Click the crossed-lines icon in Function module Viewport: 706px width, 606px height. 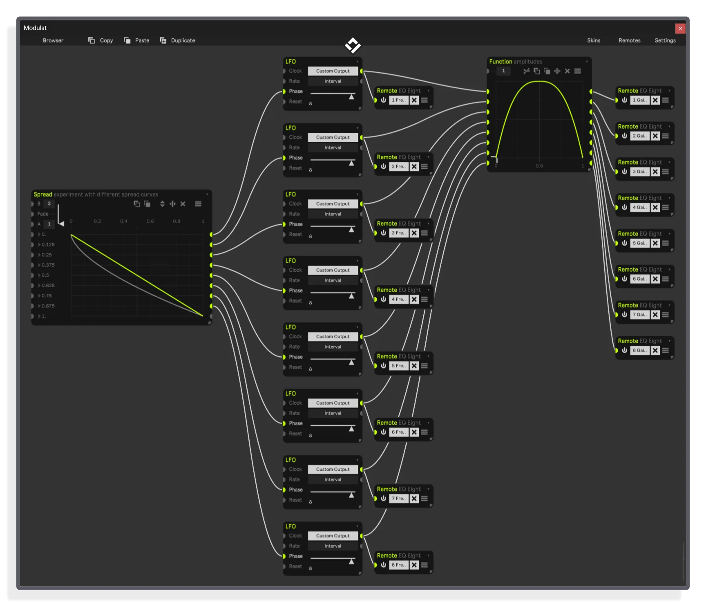click(527, 71)
